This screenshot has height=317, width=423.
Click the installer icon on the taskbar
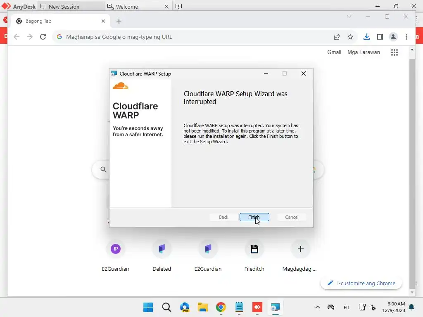click(275, 307)
